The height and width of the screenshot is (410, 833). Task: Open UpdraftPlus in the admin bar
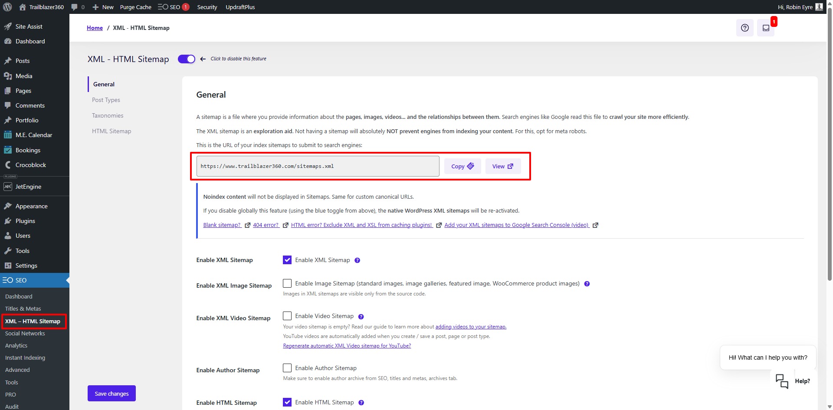tap(240, 7)
